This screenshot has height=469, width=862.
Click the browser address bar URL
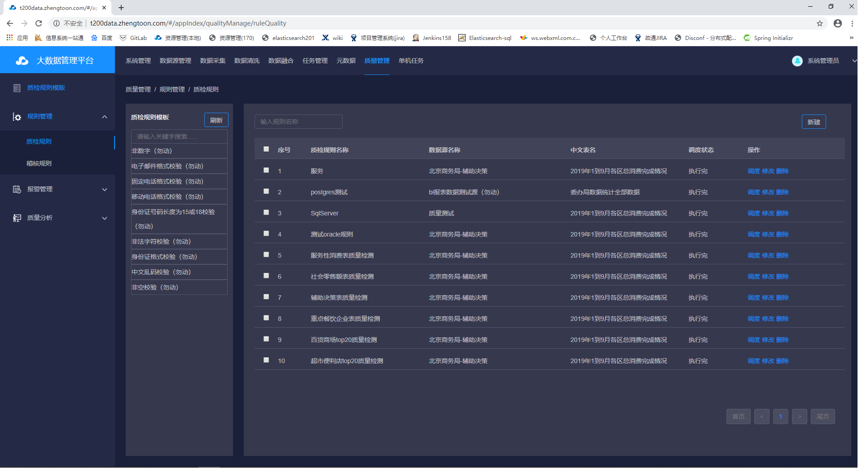[x=188, y=23]
